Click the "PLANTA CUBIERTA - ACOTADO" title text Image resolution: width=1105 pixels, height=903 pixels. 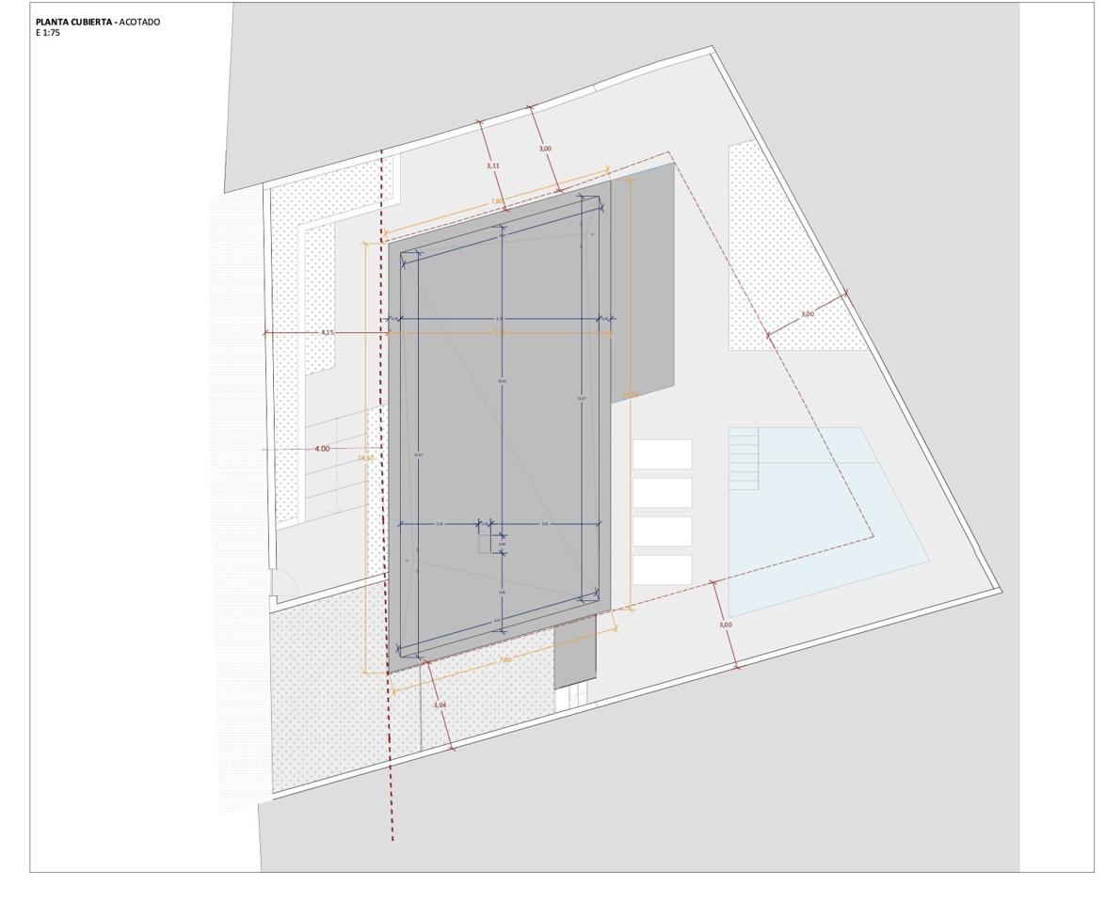(98, 22)
